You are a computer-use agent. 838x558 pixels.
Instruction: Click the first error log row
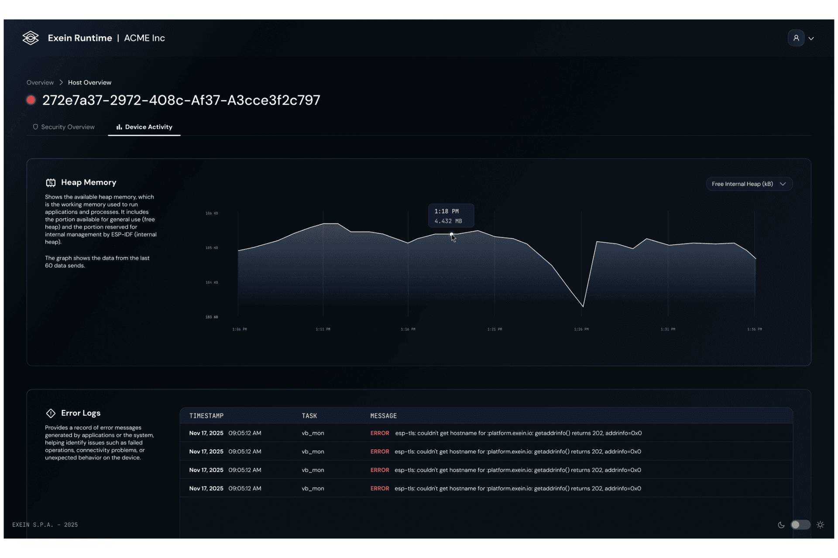tap(486, 433)
